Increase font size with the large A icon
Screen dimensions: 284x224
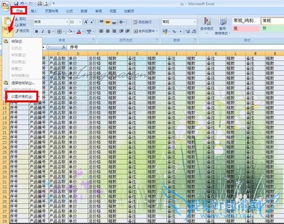pyautogui.click(x=86, y=22)
